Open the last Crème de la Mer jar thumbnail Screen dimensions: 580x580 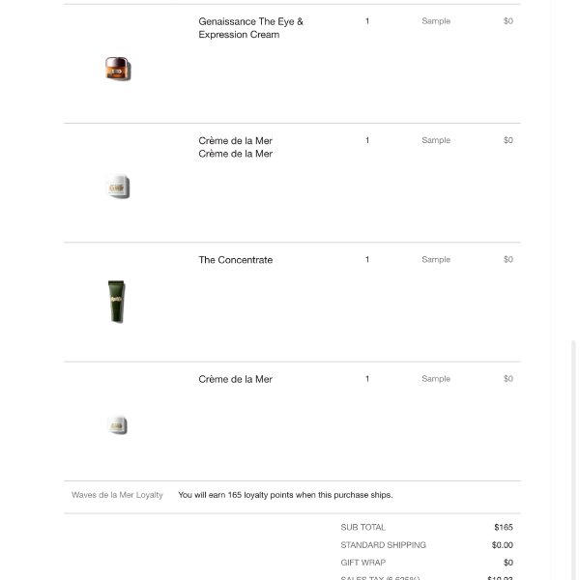pyautogui.click(x=117, y=425)
